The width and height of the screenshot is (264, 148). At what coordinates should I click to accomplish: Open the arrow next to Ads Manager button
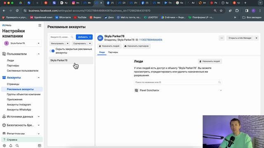click(257, 38)
